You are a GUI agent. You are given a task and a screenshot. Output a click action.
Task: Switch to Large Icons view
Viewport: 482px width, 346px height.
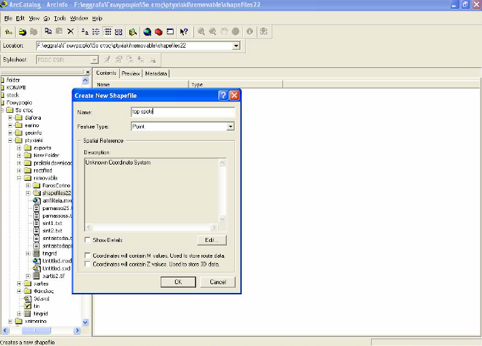point(85,31)
